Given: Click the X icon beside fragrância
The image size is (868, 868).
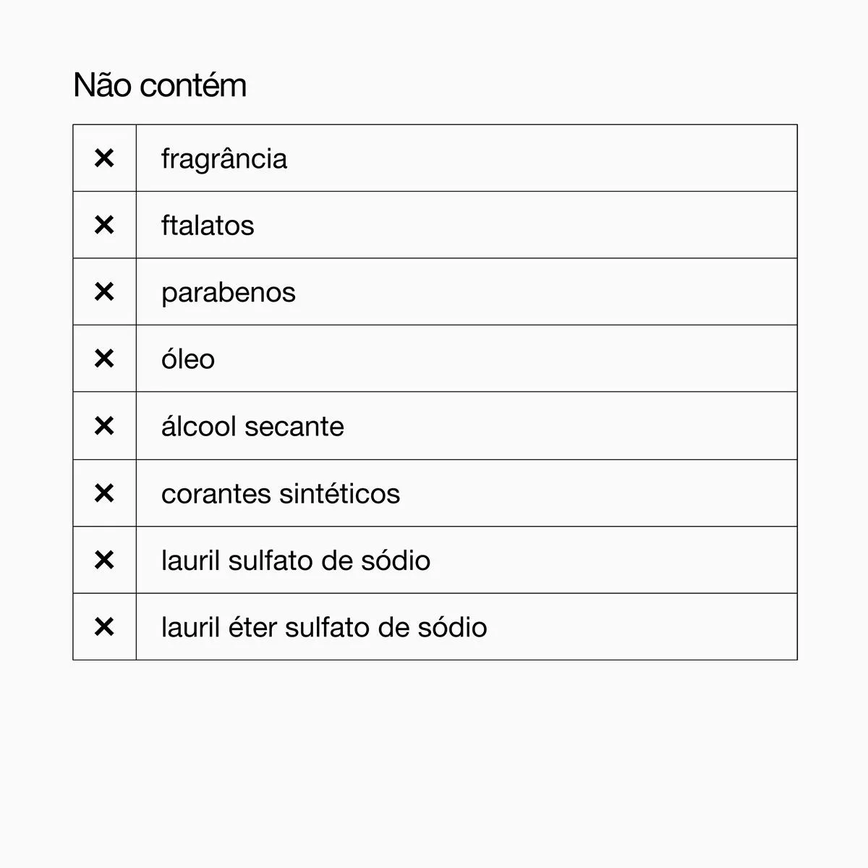Looking at the screenshot, I should [x=104, y=158].
